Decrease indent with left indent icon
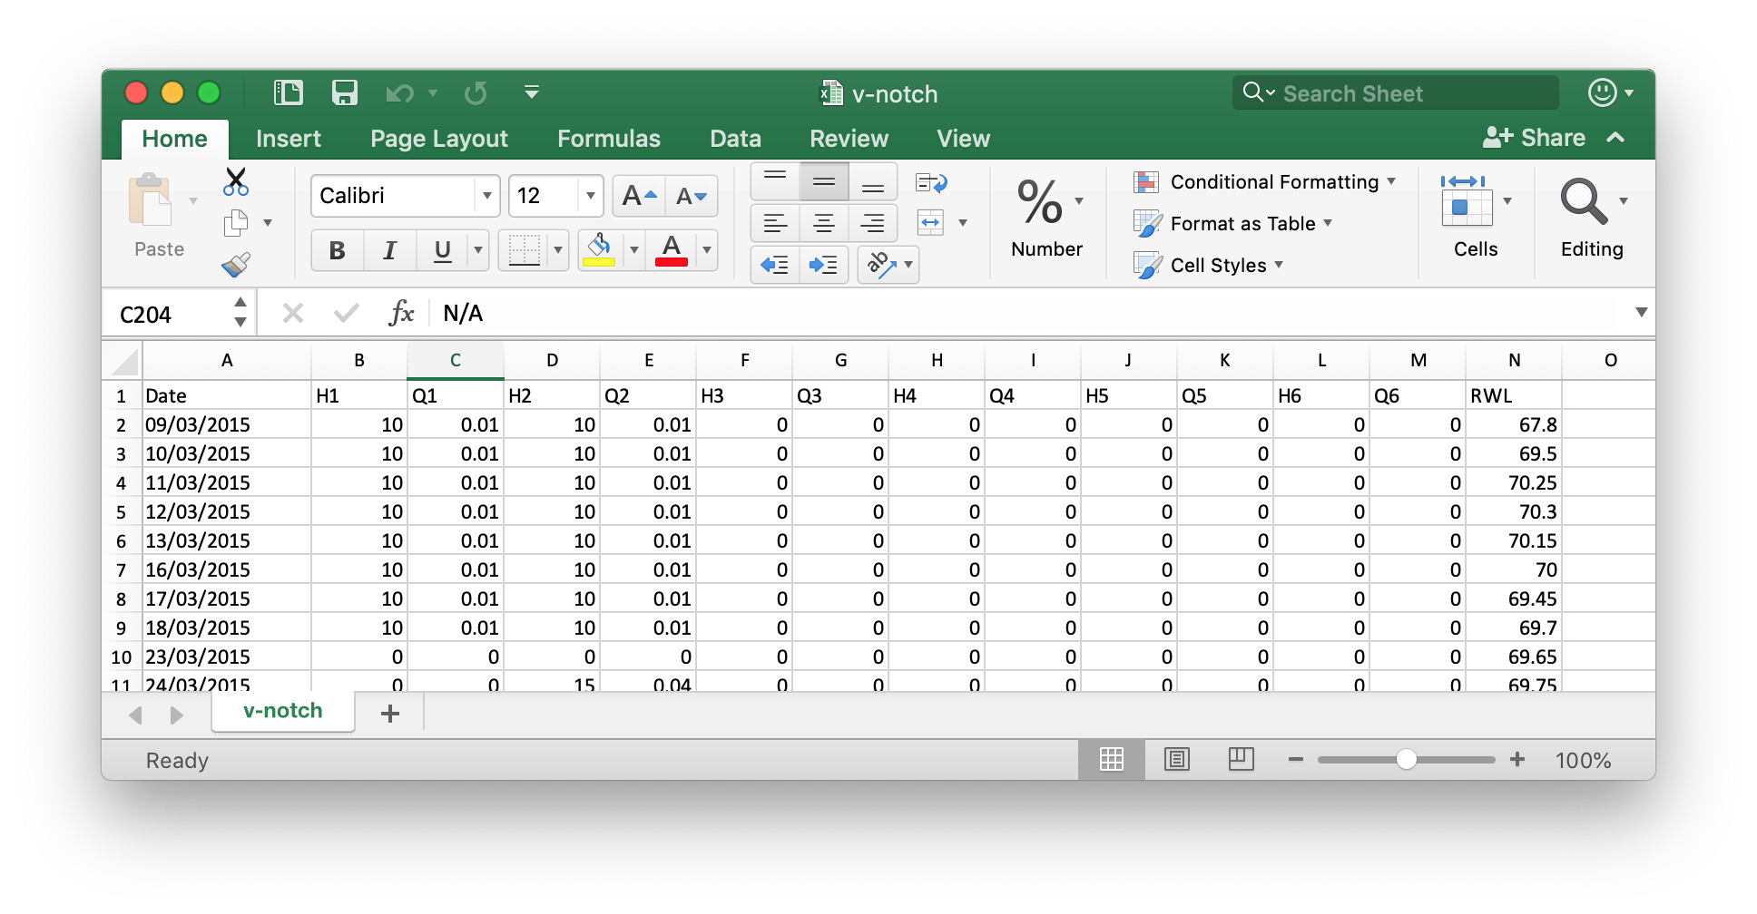This screenshot has width=1757, height=914. point(775,265)
